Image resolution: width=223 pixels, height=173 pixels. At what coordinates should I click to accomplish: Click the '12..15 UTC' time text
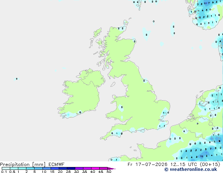click(x=184, y=165)
